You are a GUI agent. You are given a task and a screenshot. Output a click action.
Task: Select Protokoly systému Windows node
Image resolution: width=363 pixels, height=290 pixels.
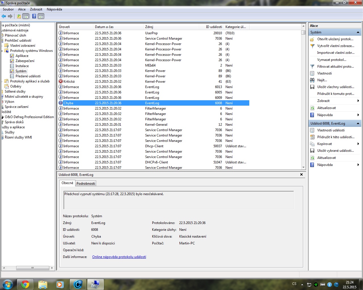coord(31,51)
